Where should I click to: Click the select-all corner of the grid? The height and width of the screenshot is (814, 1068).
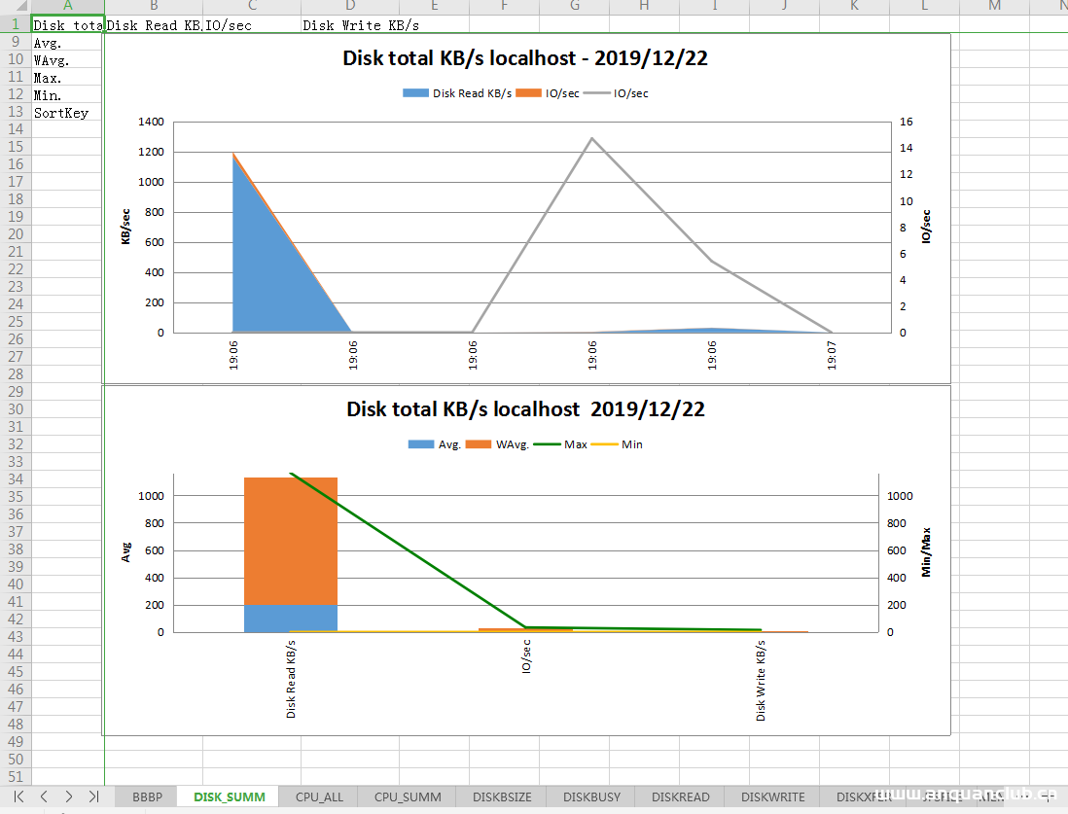tap(15, 7)
